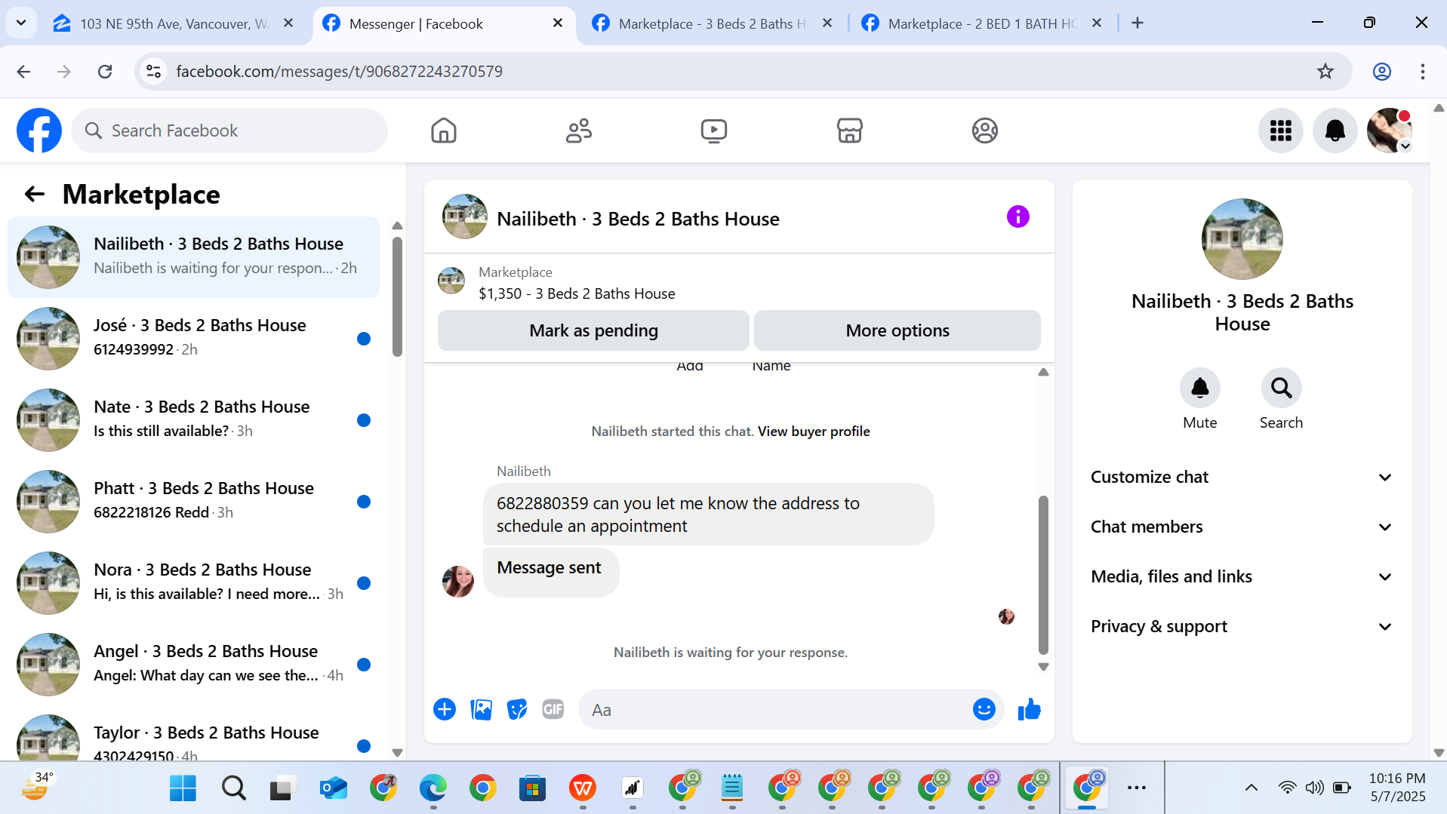Send a thumbs up like

1030,709
